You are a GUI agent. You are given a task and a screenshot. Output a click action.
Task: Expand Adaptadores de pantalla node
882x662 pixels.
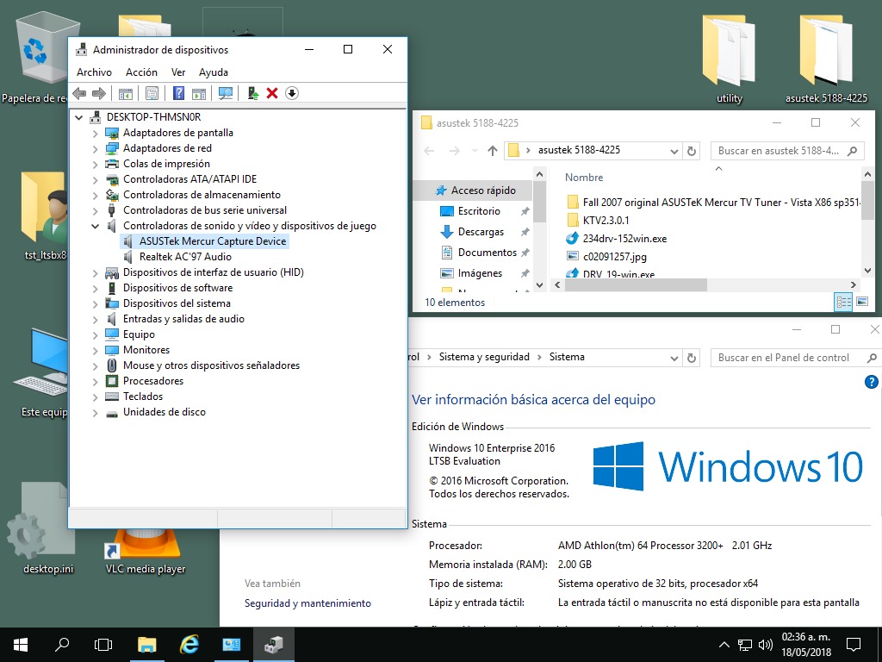pyautogui.click(x=95, y=134)
